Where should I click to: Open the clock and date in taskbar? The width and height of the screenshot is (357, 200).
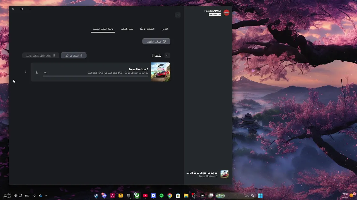(x=7, y=196)
